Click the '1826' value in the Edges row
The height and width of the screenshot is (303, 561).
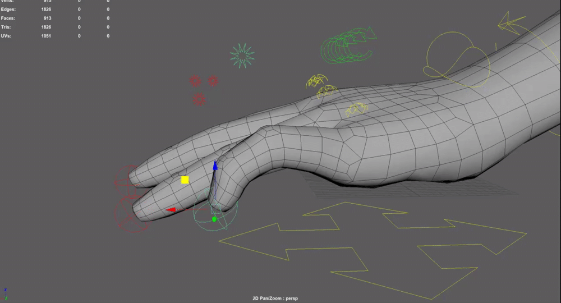click(46, 10)
